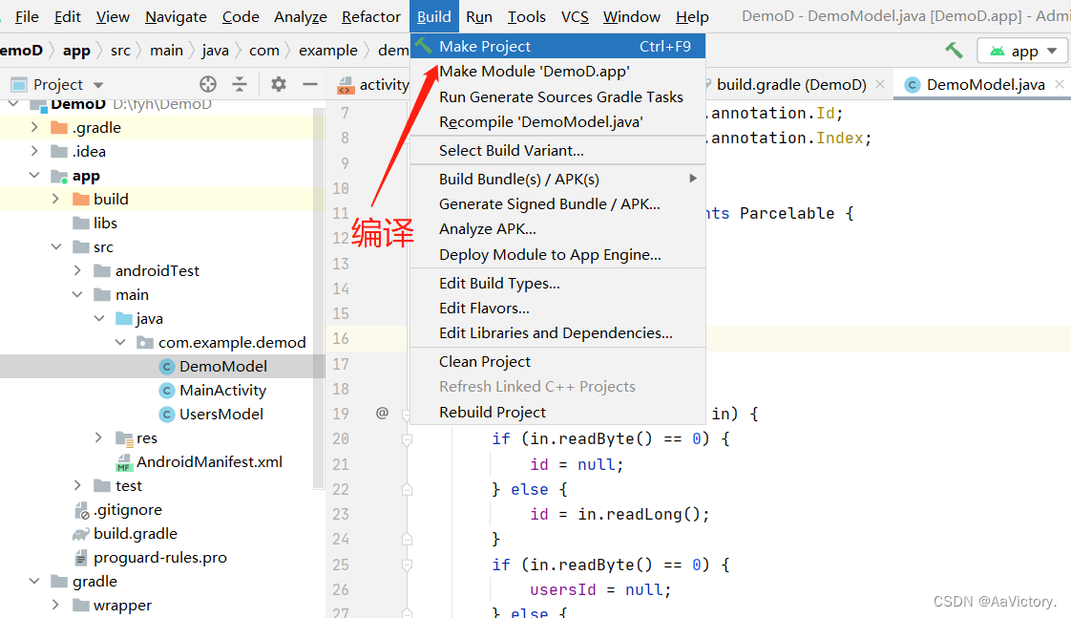Open the Project panel settings gear
Viewport: 1071px width, 618px height.
tap(277, 84)
